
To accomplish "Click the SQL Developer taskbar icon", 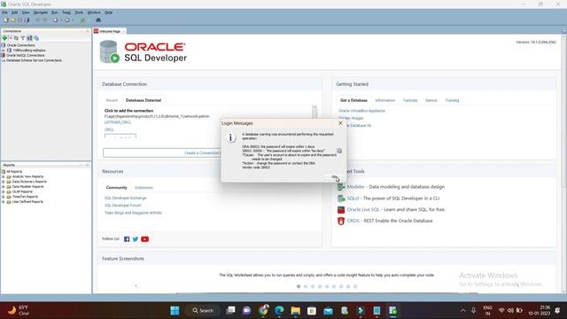I will [x=392, y=310].
